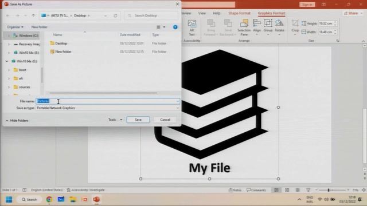Viewport: 367px width, 206px height.
Task: Navigate forward in the Save dialog
Action: 17,15
